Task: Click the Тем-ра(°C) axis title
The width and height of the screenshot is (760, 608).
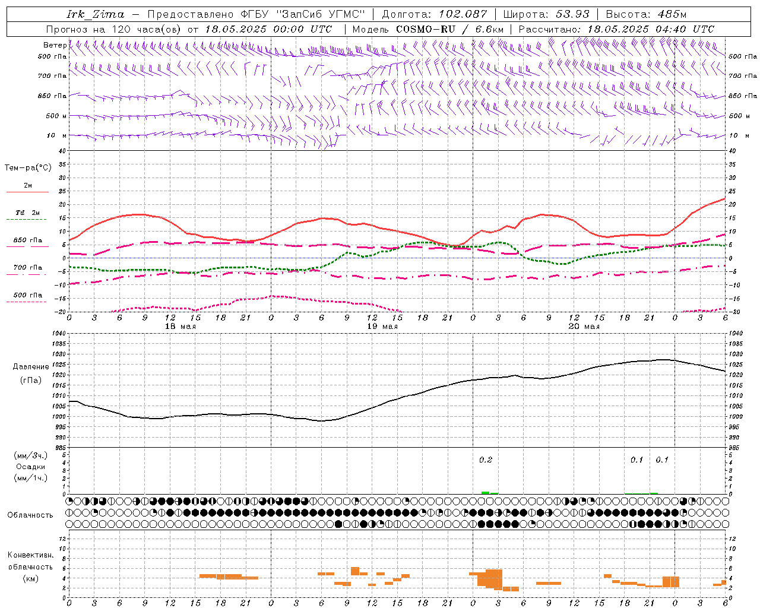Action: (28, 168)
